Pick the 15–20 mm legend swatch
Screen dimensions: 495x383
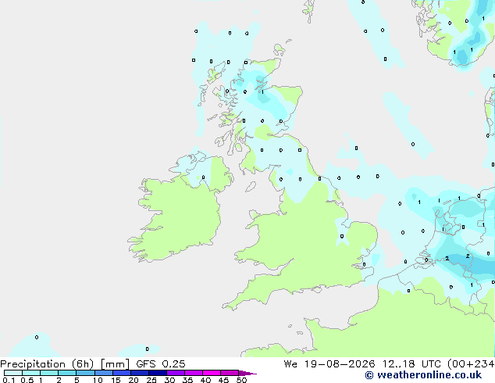pyautogui.click(x=122, y=373)
